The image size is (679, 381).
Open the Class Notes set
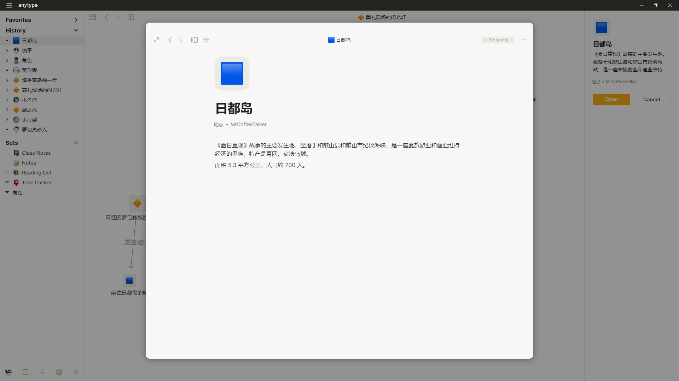(x=36, y=153)
